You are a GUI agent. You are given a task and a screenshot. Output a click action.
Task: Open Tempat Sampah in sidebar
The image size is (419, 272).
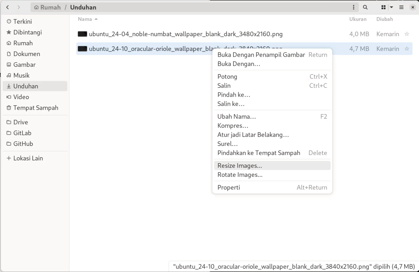(x=35, y=108)
